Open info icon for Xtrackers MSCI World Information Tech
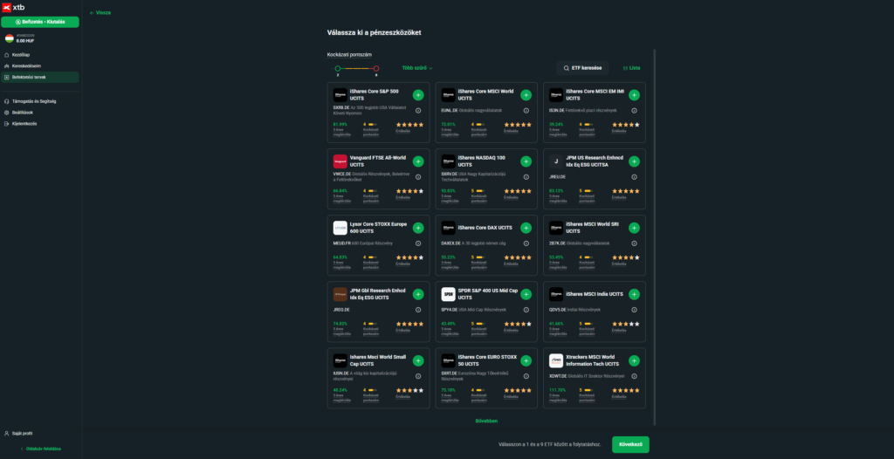The height and width of the screenshot is (459, 894). click(634, 376)
